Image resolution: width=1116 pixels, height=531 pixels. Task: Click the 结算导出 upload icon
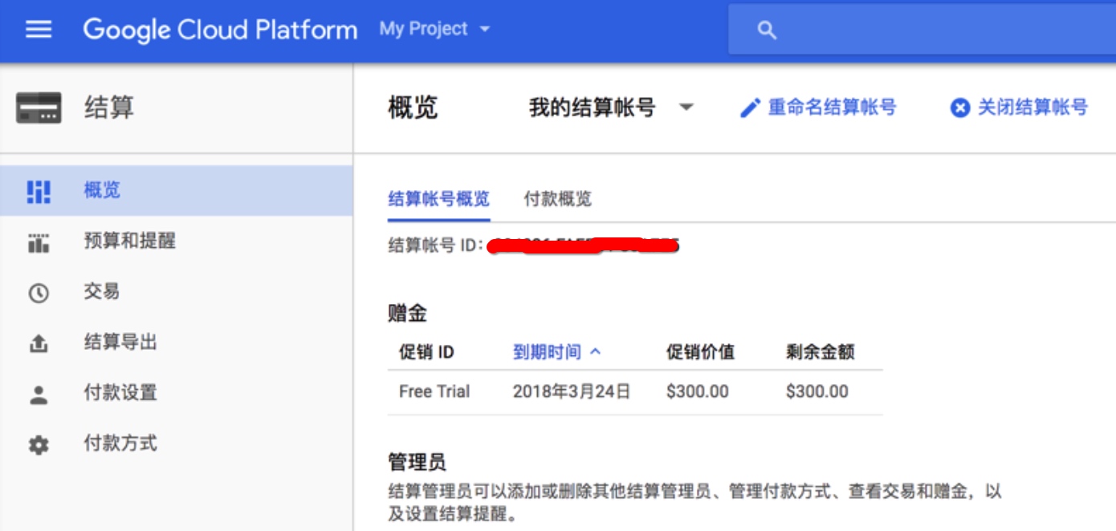[x=39, y=343]
